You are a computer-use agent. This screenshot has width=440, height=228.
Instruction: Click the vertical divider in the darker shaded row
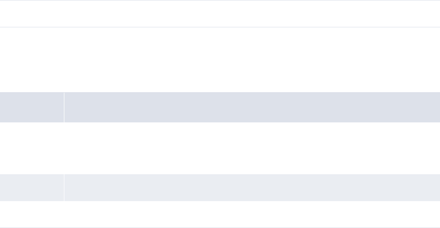point(64,107)
